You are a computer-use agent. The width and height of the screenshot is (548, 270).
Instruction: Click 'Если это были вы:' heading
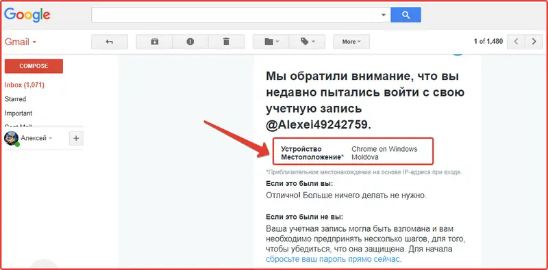pos(299,183)
